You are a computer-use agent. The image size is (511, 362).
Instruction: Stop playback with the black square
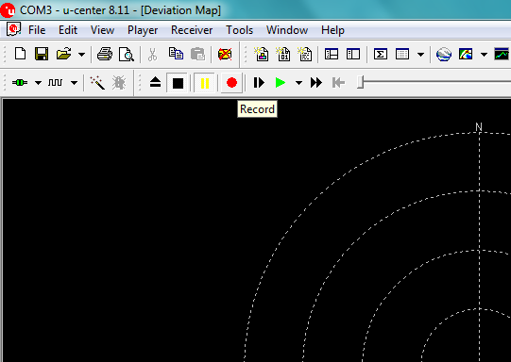click(x=178, y=83)
